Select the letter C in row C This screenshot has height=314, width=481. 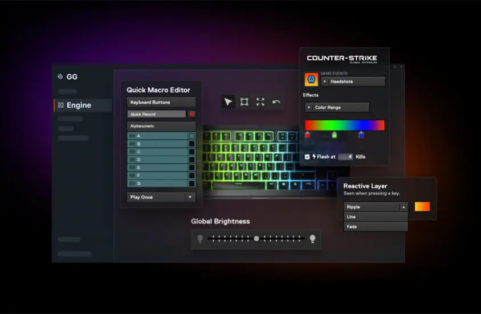click(x=138, y=152)
